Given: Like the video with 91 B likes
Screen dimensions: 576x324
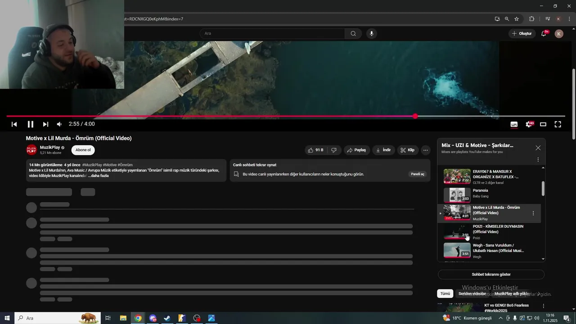Looking at the screenshot, I should click(315, 150).
